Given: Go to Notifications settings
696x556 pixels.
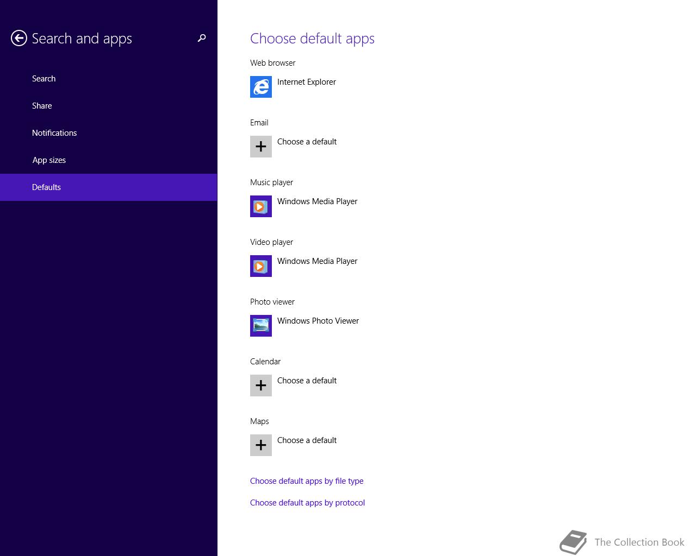Looking at the screenshot, I should pyautogui.click(x=109, y=133).
